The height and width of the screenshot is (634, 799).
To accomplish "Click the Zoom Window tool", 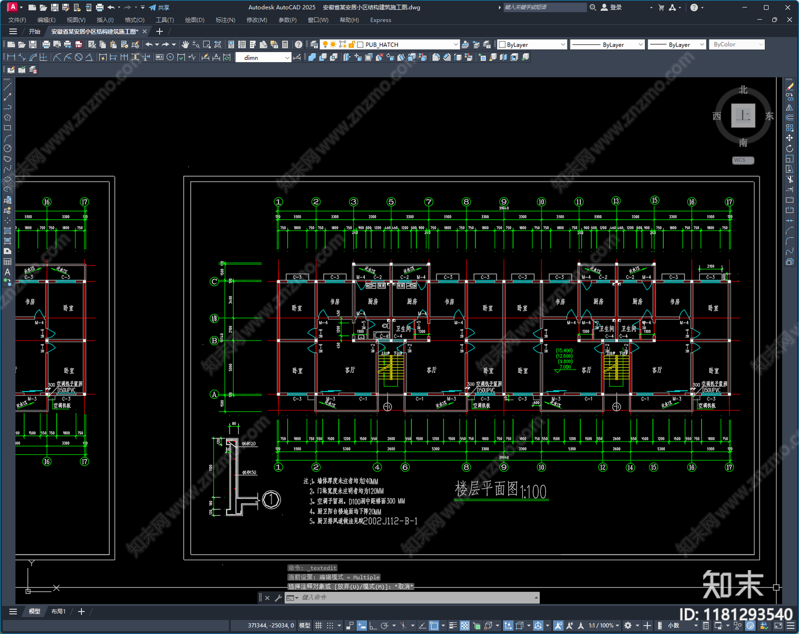I will [207, 44].
